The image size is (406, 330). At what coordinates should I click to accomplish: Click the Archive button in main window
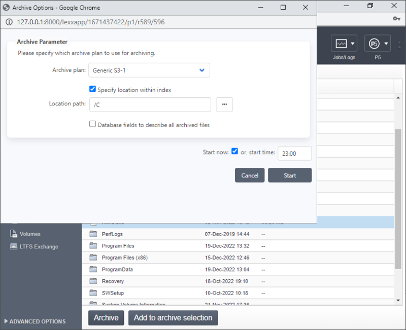point(106,318)
